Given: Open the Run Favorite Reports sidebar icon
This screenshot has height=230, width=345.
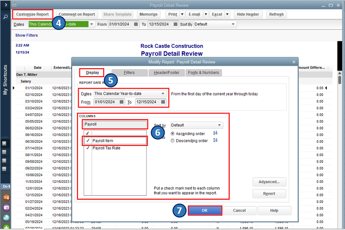Looking at the screenshot, I should (x=4, y=161).
